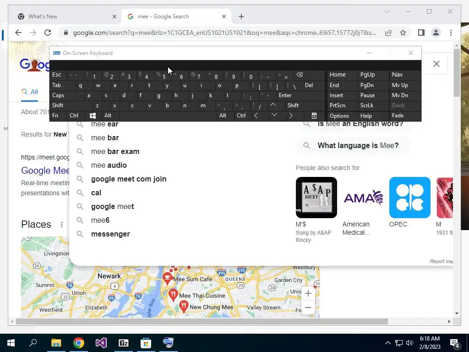Choose the 'google meet com join' suggestion
The height and width of the screenshot is (352, 469).
[x=129, y=179]
